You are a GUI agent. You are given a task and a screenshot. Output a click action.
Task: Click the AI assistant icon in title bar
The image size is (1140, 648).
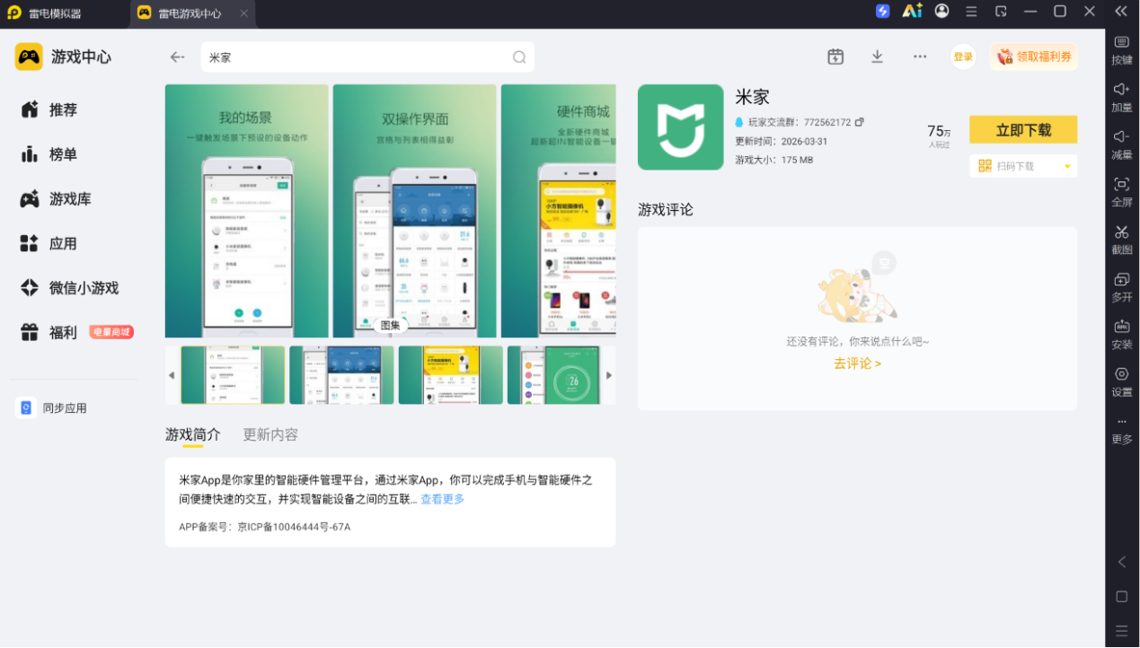coord(912,11)
